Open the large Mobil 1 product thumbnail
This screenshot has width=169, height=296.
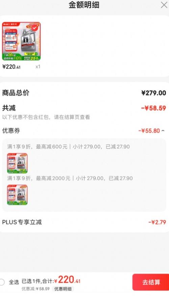(21, 41)
